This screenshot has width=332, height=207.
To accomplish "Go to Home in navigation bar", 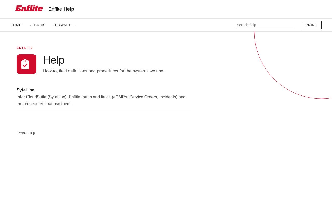I will [x=16, y=25].
